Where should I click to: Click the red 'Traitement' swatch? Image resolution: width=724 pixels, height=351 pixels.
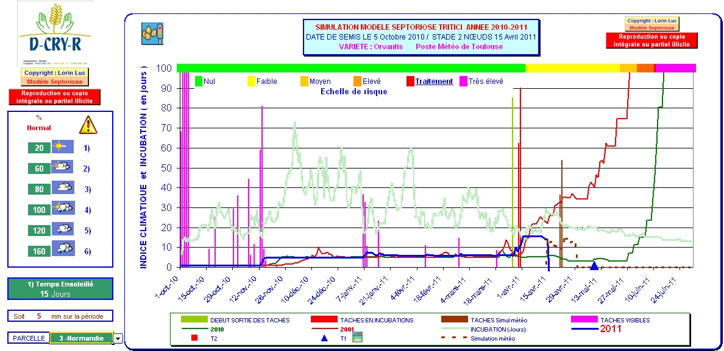(410, 82)
